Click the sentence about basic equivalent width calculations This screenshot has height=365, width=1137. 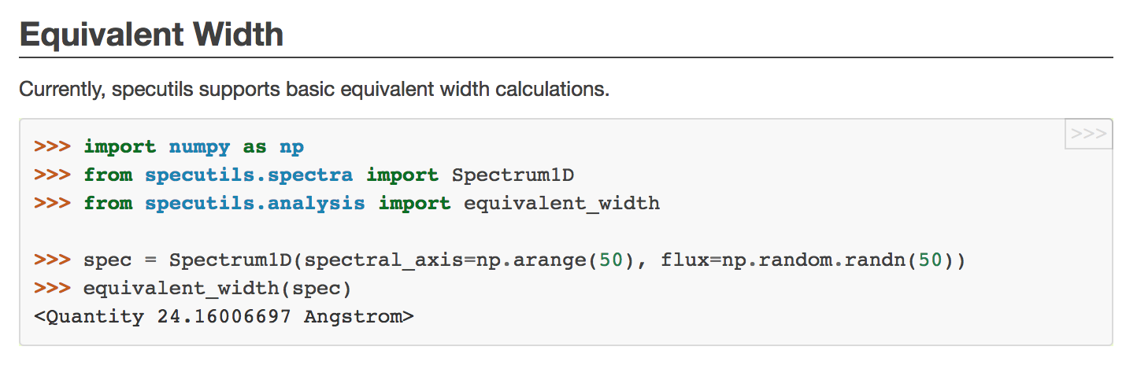point(314,89)
